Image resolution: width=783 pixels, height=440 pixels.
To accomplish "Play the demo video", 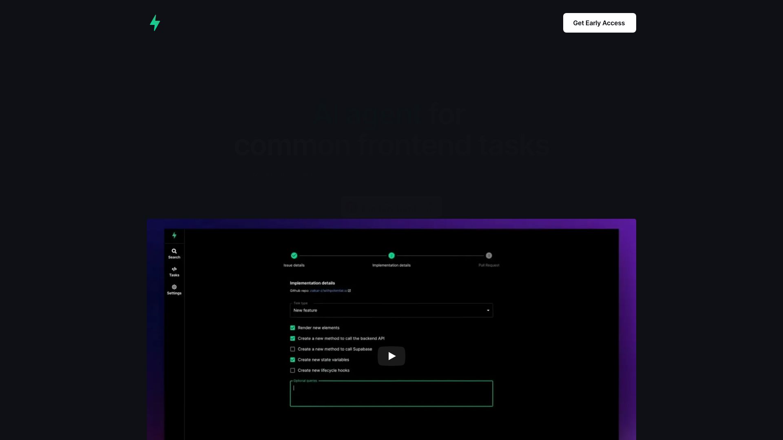I will pos(391,356).
